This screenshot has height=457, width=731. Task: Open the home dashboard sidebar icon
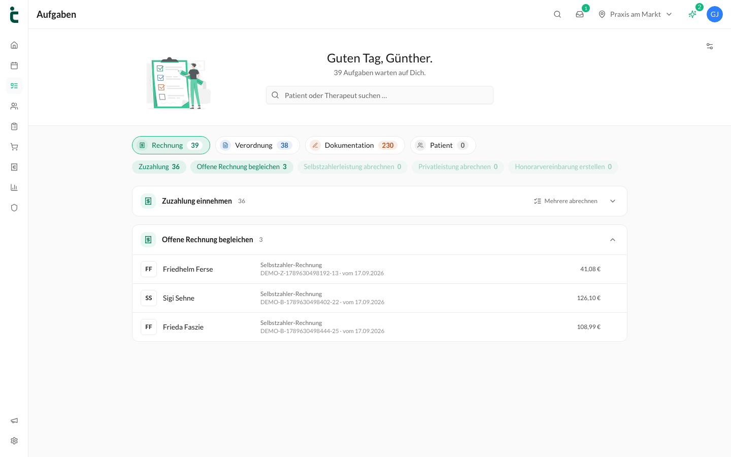pyautogui.click(x=14, y=45)
